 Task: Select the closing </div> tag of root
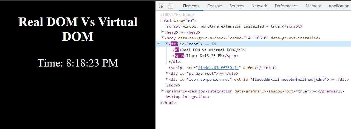click(x=175, y=62)
